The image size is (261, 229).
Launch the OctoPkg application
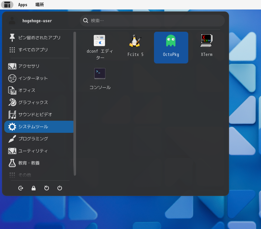pyautogui.click(x=171, y=47)
